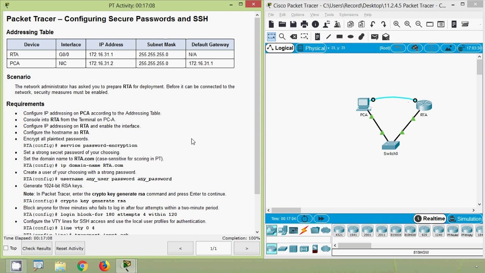Click the Check Results button
485x273 pixels.
tap(37, 248)
